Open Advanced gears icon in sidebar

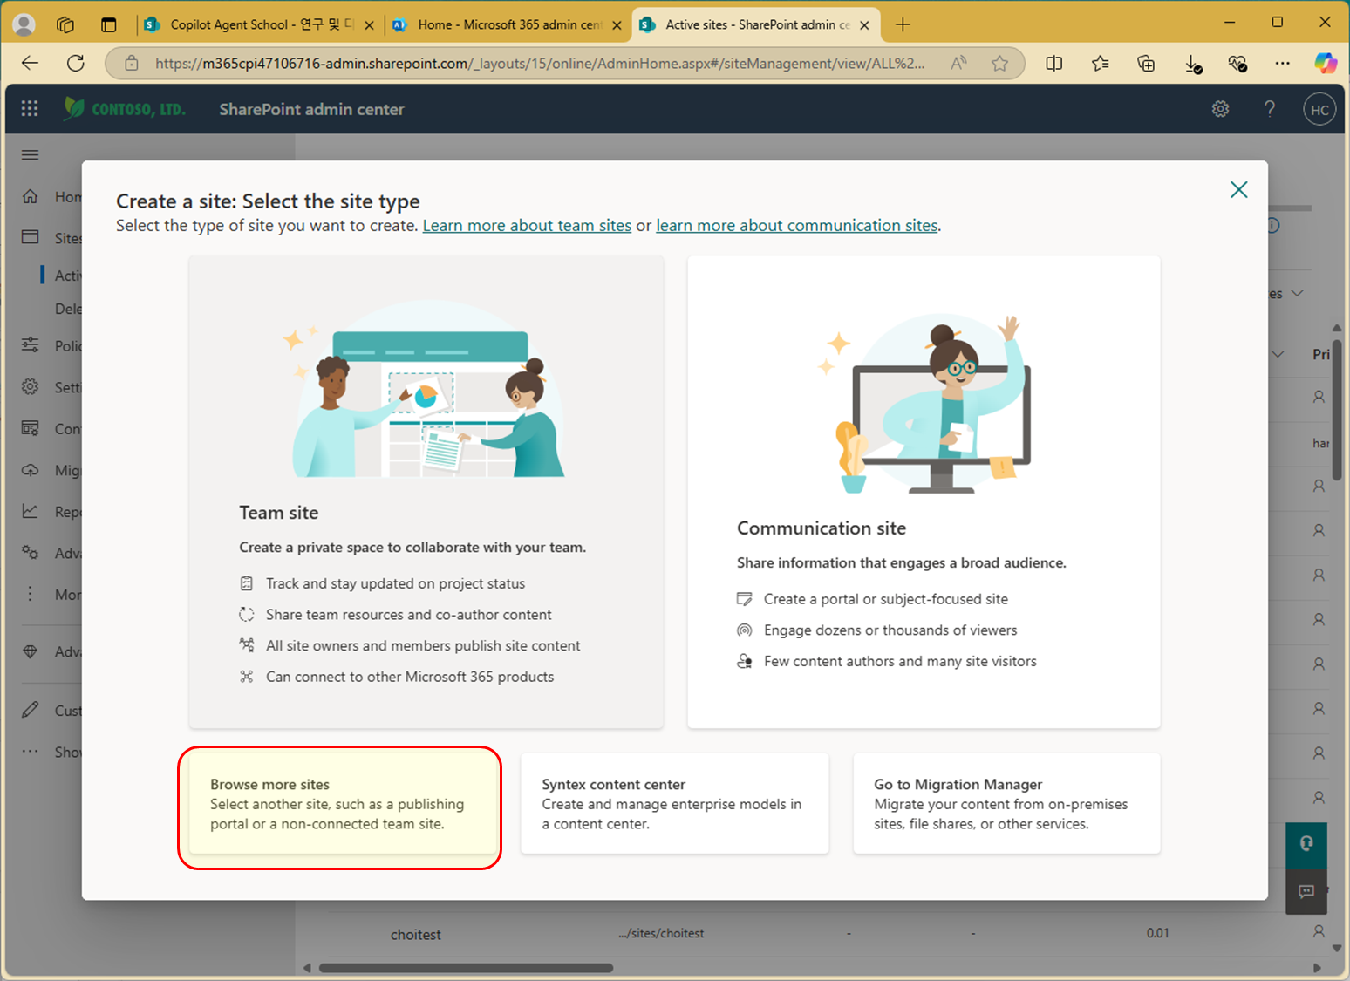point(31,553)
